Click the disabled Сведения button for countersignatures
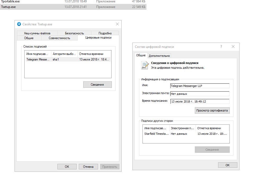 (212, 150)
